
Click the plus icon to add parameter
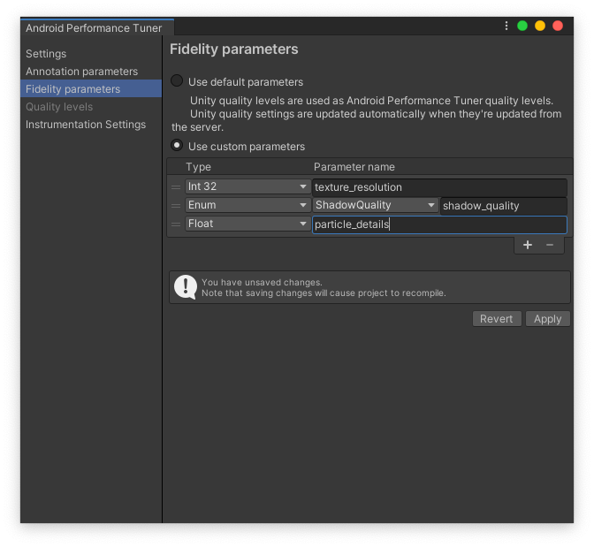[x=528, y=245]
